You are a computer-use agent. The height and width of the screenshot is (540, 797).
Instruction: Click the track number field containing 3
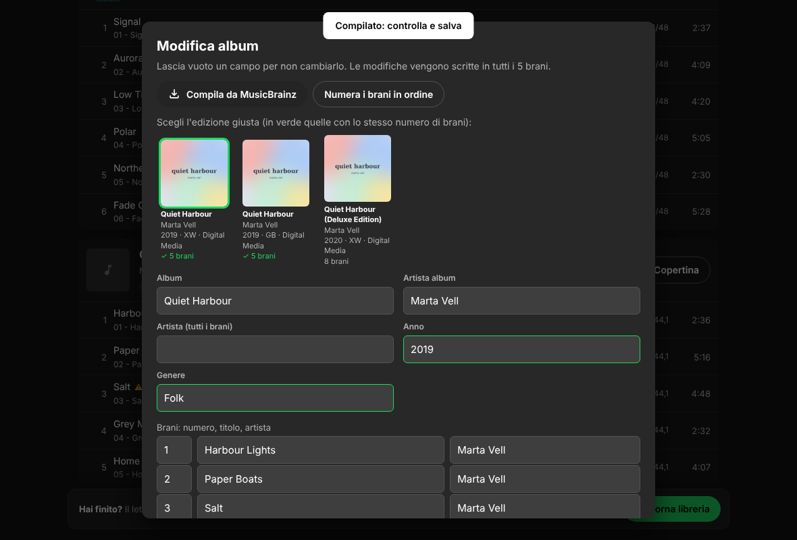click(x=174, y=506)
